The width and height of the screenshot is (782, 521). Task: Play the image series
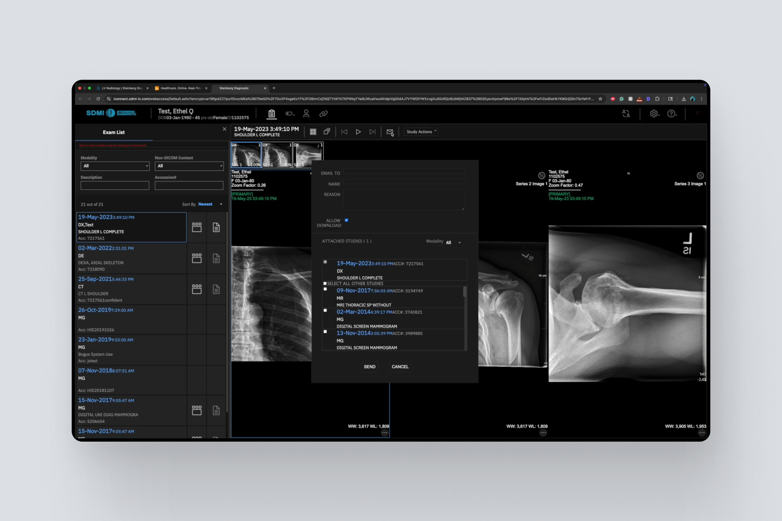pos(358,132)
